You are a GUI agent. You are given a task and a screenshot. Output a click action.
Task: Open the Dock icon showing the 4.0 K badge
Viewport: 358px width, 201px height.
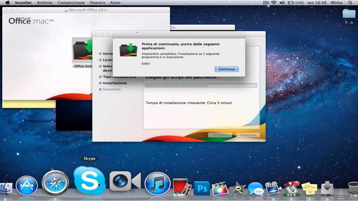click(x=291, y=188)
